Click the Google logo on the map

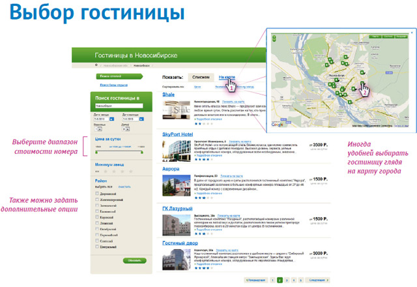coord(278,125)
